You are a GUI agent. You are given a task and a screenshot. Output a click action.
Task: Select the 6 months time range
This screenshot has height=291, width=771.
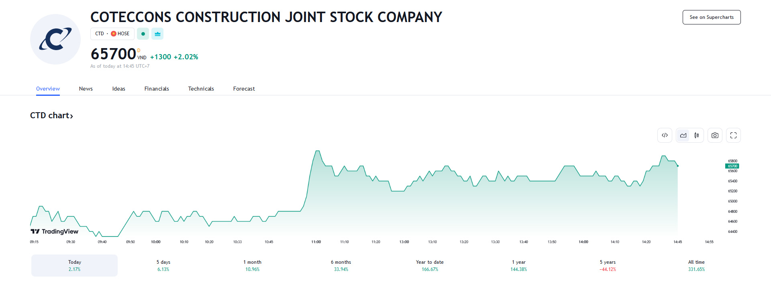coord(341,265)
